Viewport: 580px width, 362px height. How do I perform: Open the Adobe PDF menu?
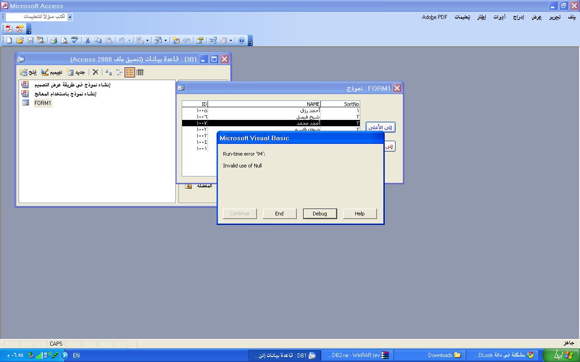[x=435, y=17]
